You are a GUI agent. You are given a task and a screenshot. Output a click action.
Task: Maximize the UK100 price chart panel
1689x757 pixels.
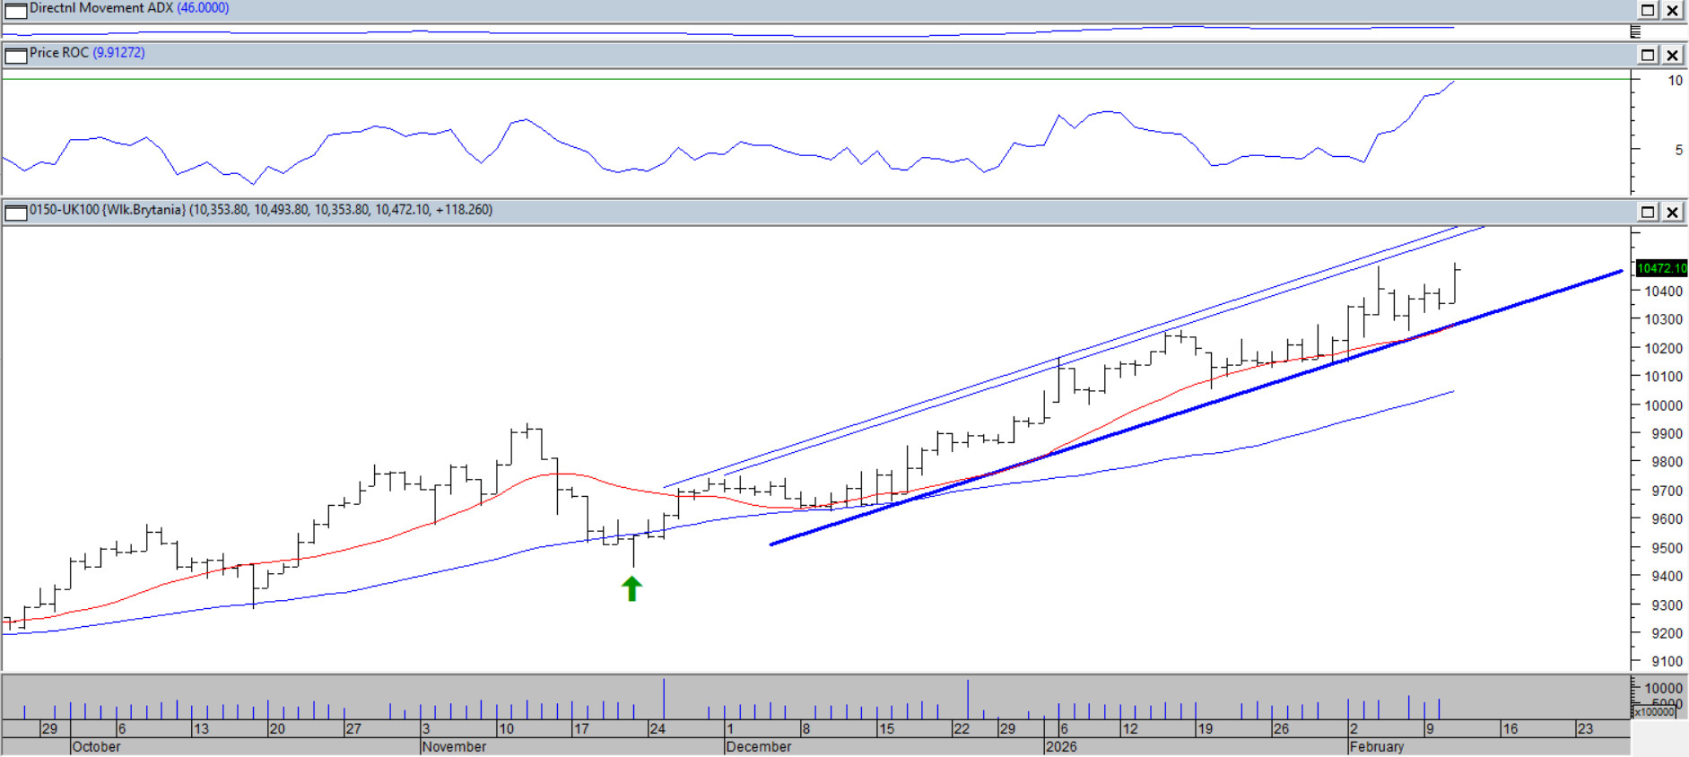[1648, 213]
